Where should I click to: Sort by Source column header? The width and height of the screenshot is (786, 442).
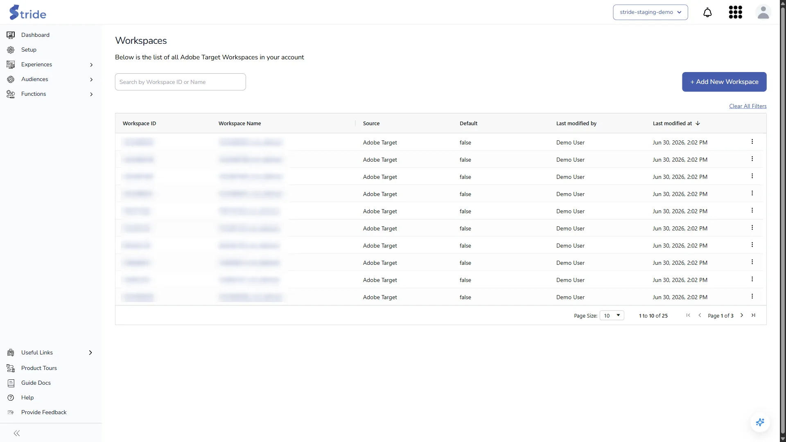(371, 123)
